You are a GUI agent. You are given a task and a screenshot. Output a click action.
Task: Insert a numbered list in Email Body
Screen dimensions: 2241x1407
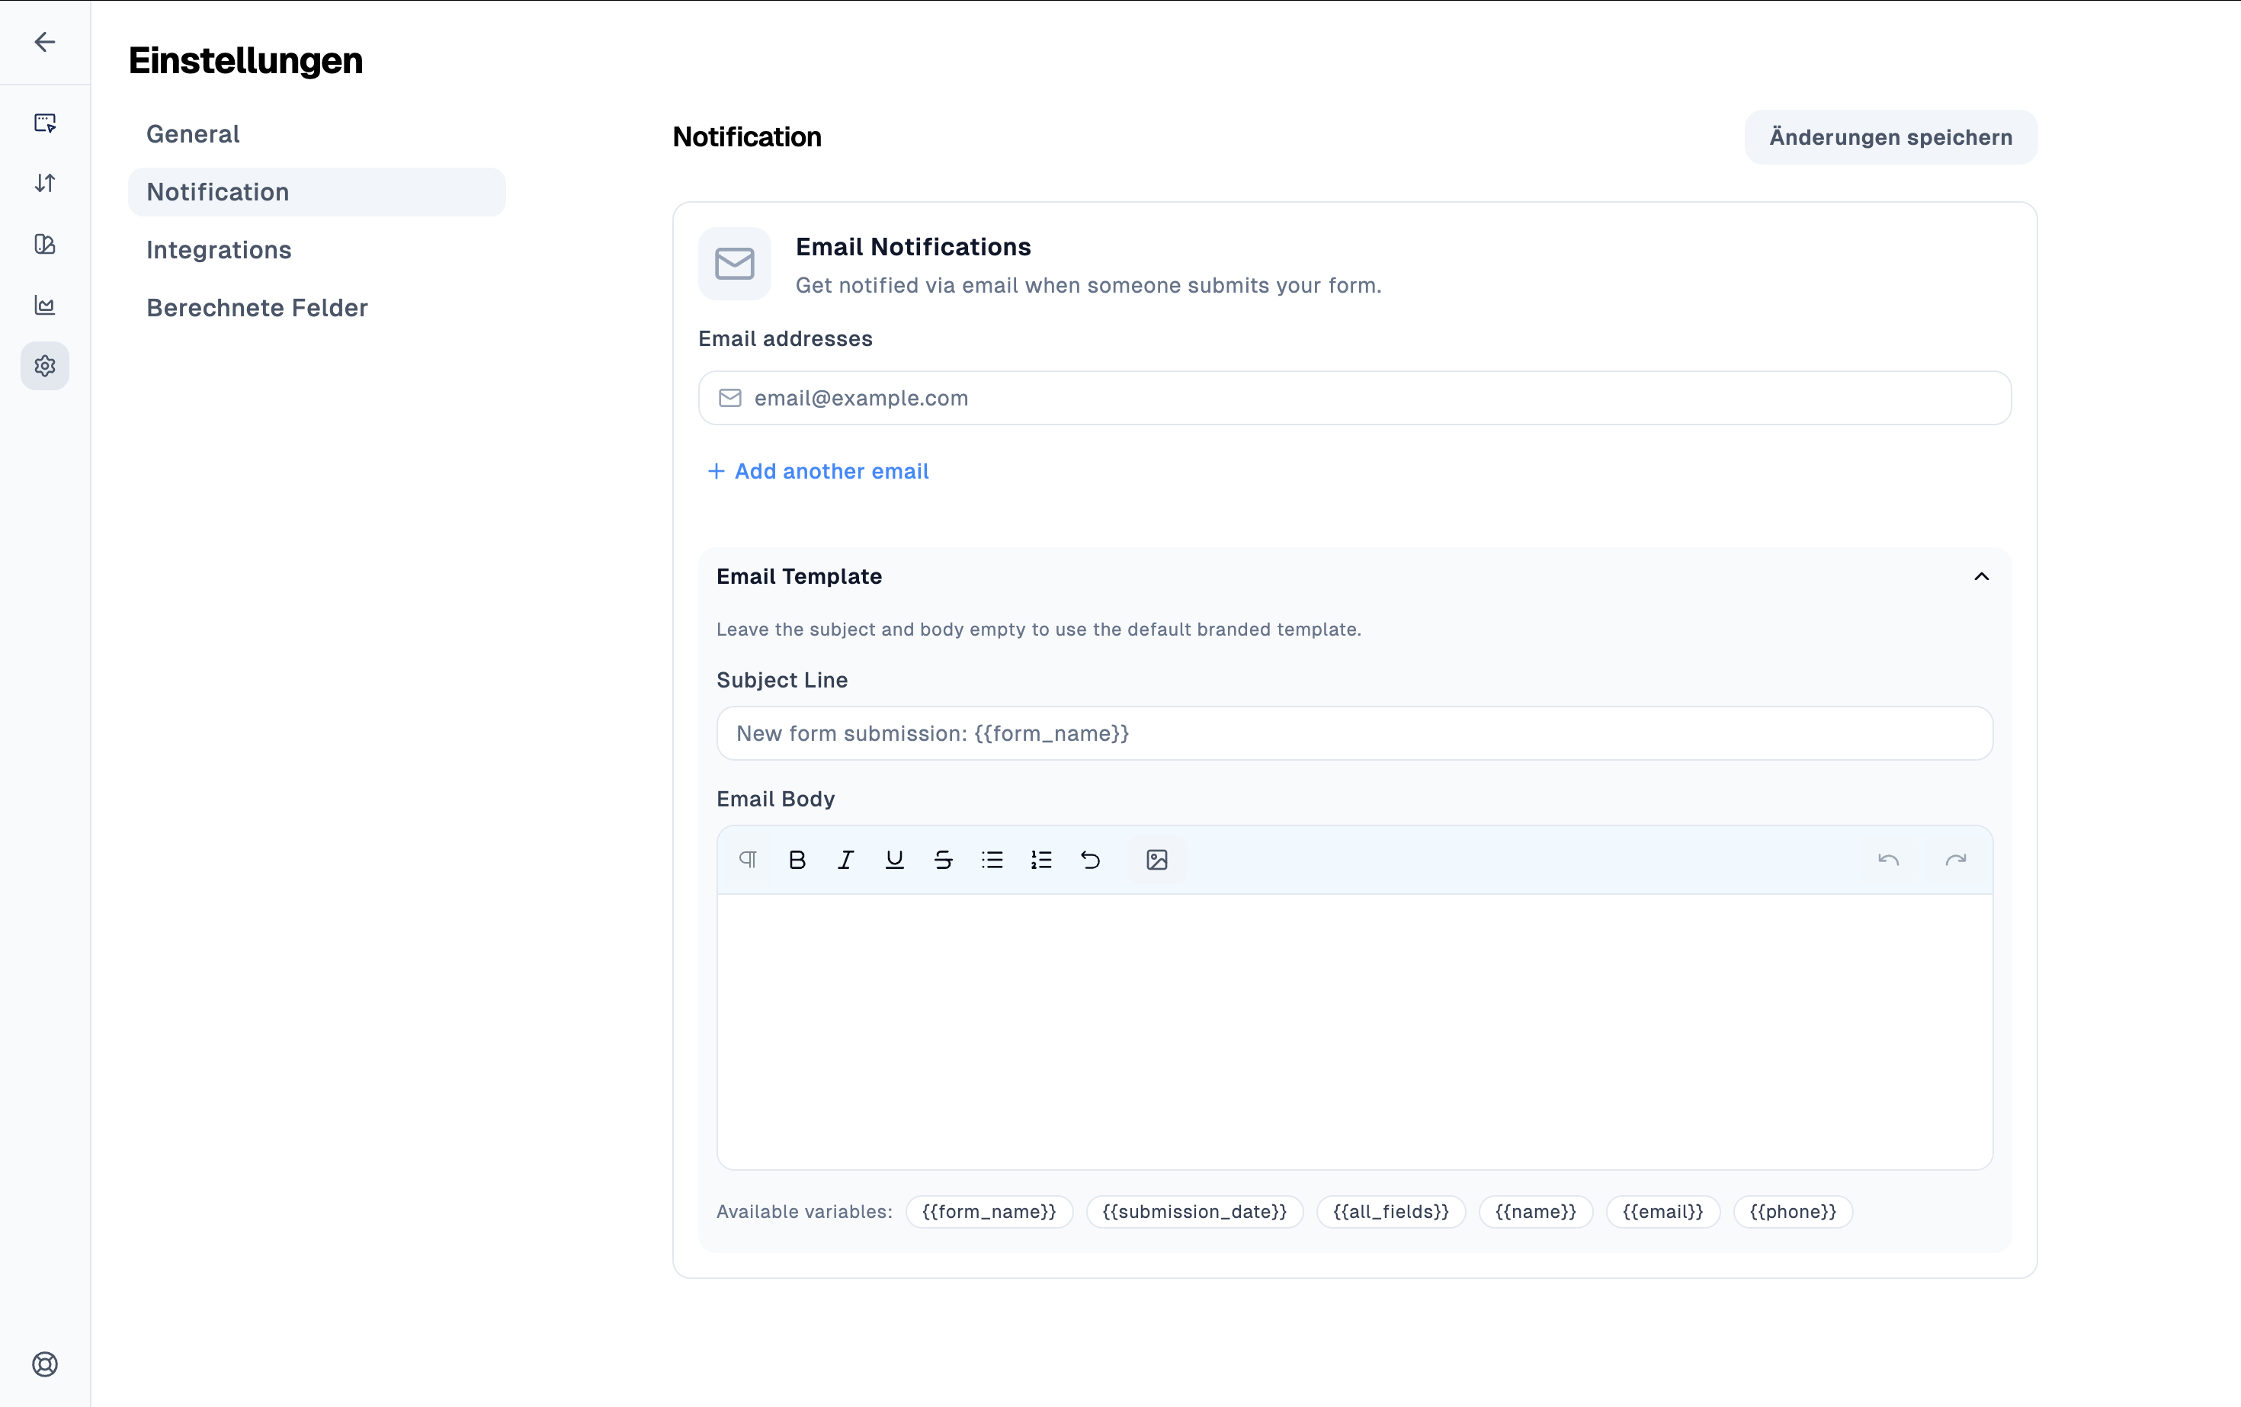click(x=1041, y=860)
